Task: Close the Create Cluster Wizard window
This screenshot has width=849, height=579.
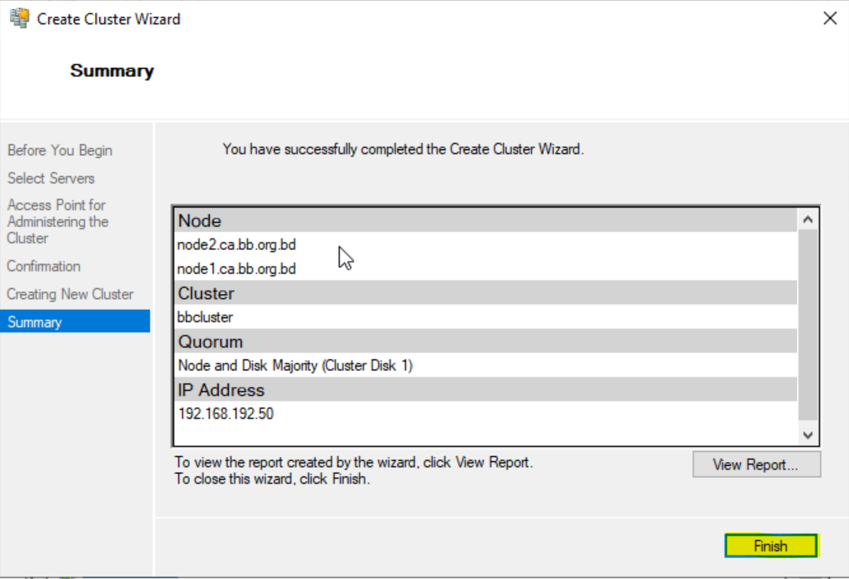Action: (830, 19)
